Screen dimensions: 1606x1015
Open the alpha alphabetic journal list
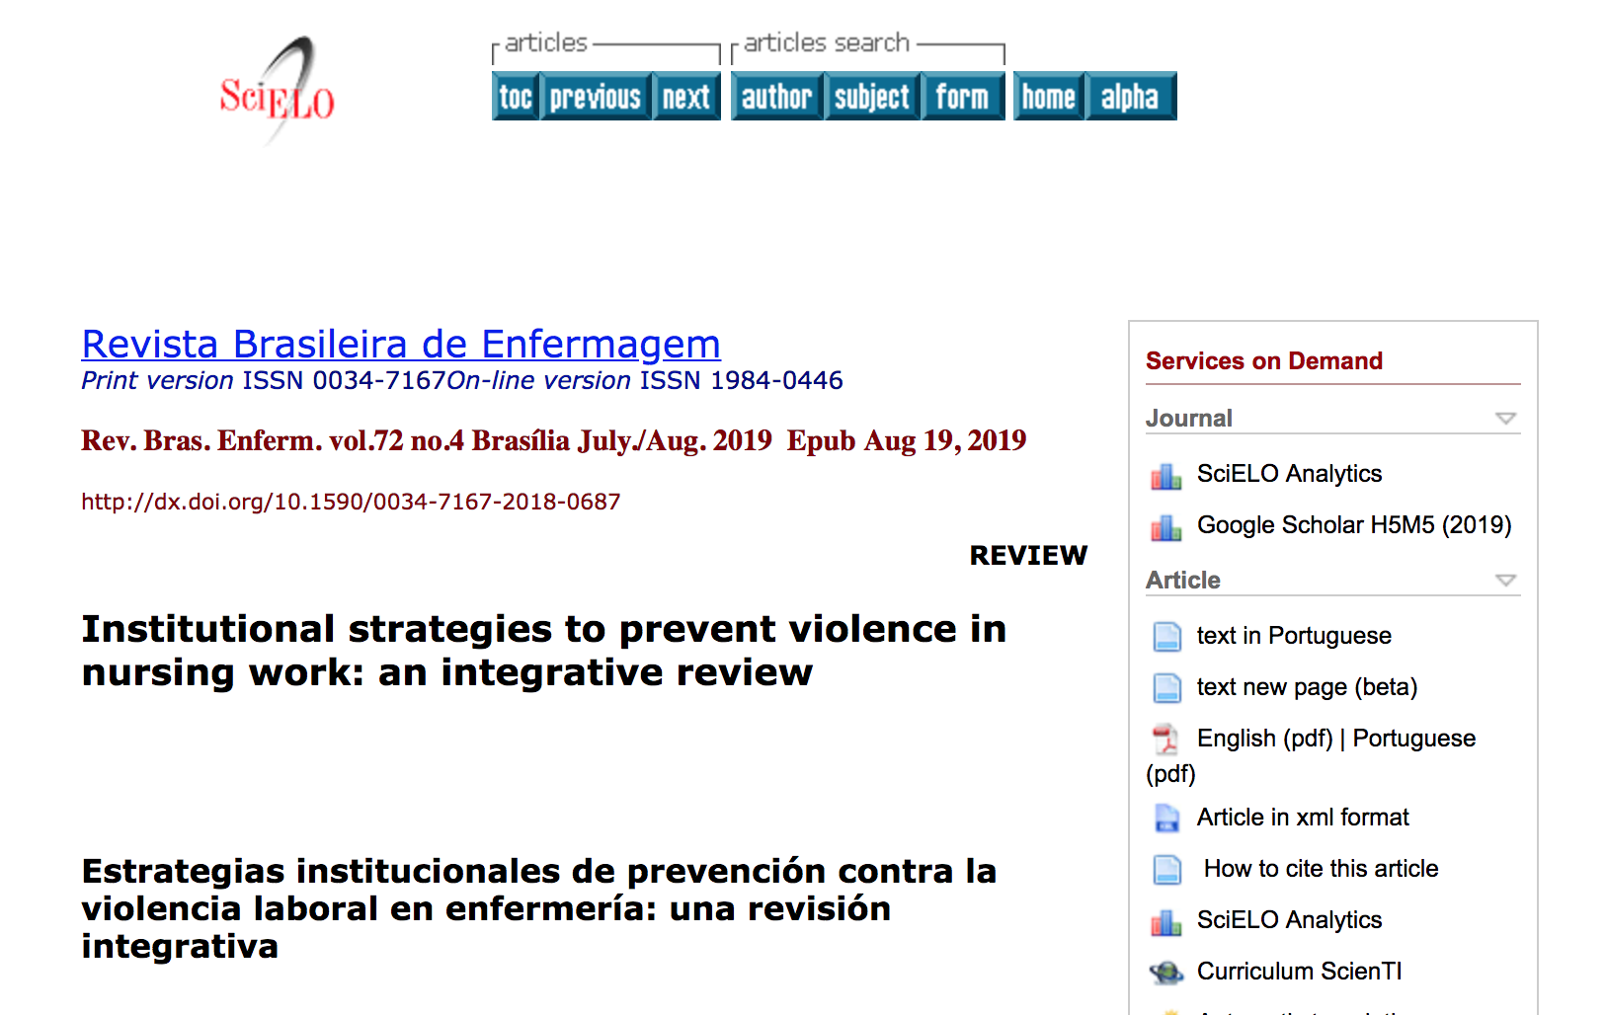coord(1130,97)
